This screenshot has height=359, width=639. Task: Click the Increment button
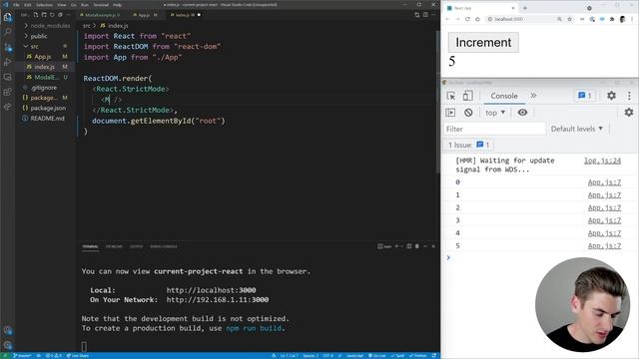tap(483, 42)
